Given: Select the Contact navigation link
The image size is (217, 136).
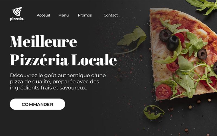Looking at the screenshot, I should click(111, 15).
